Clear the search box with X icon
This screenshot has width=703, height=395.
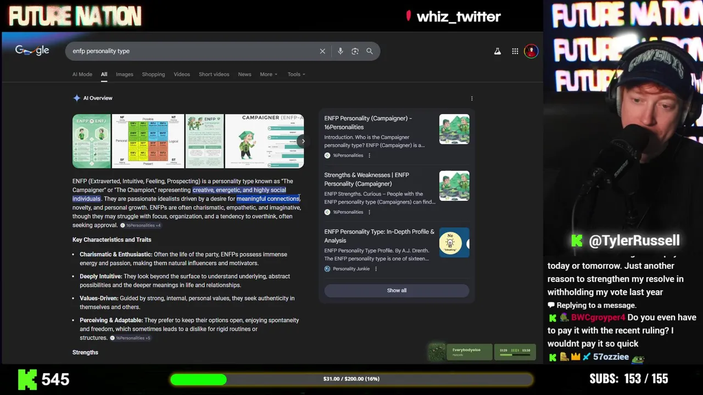[322, 51]
